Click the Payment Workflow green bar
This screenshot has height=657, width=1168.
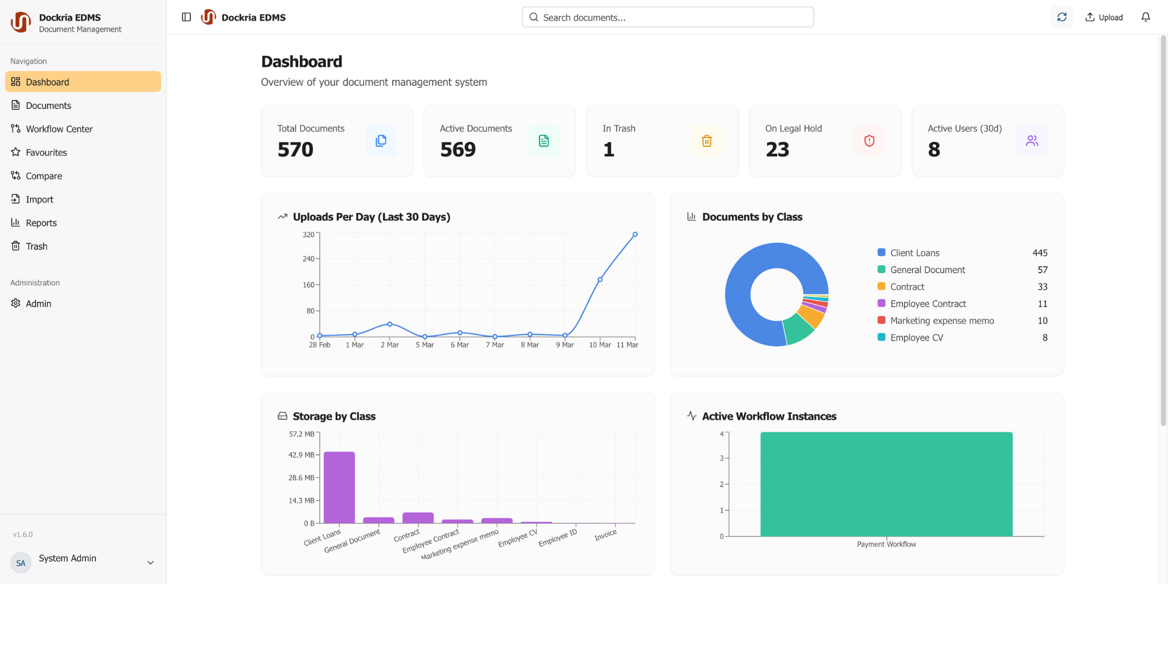click(886, 484)
